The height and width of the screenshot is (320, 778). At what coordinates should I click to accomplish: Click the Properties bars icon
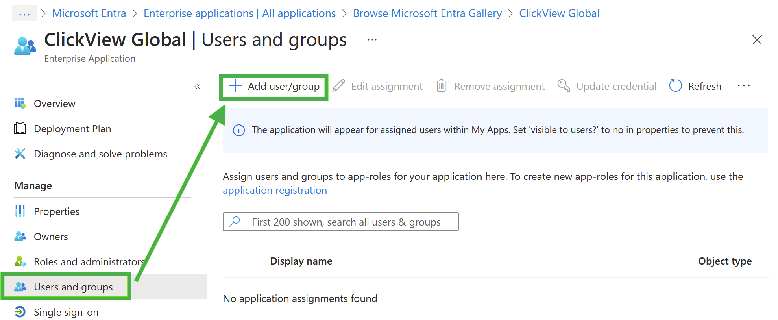[20, 211]
